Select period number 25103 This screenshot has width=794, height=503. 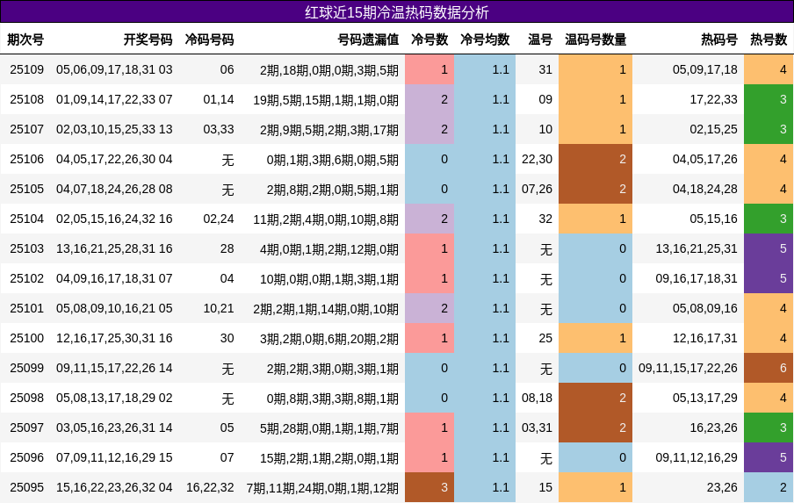point(27,248)
